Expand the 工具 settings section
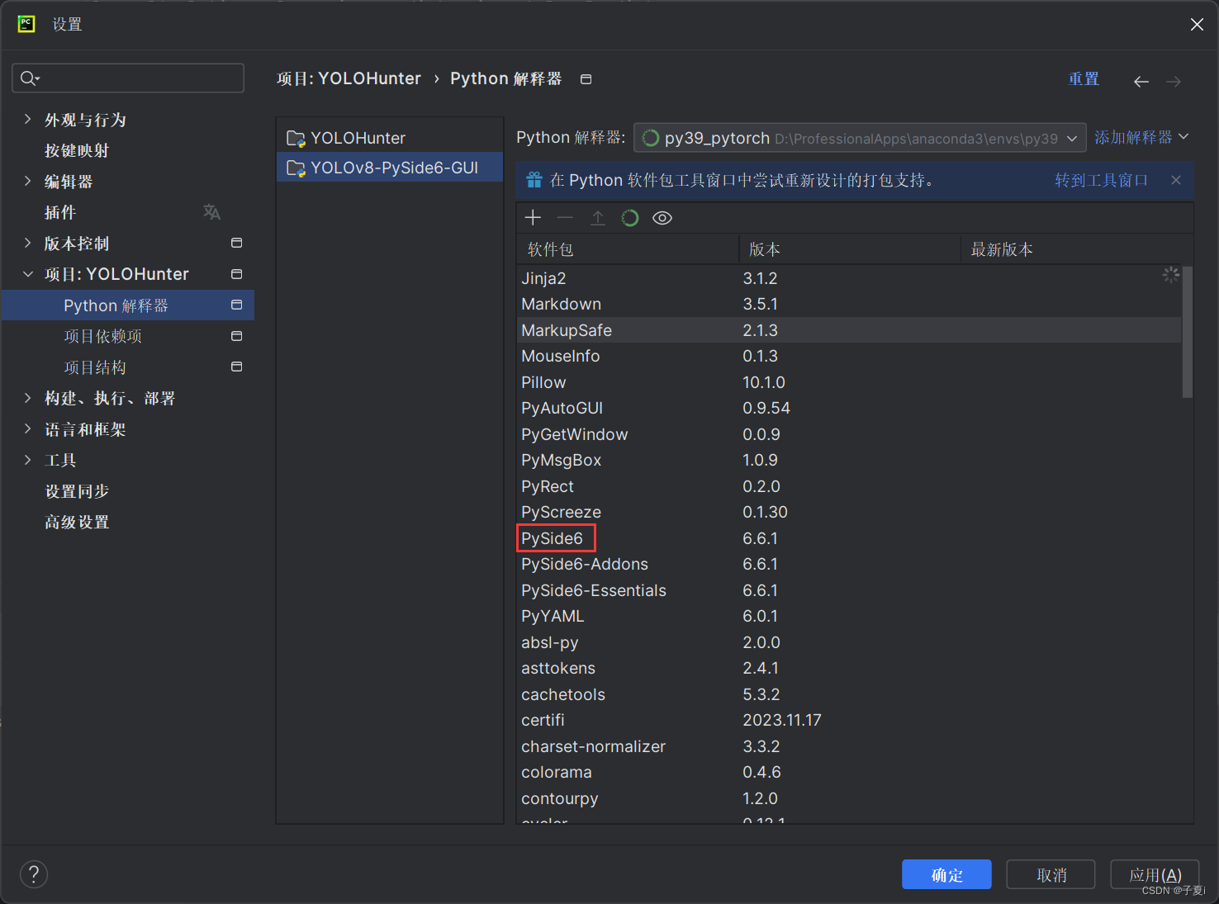Image resolution: width=1219 pixels, height=904 pixels. click(x=28, y=460)
